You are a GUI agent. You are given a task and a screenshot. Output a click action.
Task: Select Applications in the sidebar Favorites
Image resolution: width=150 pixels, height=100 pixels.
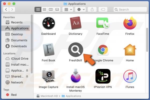[x=16, y=28]
